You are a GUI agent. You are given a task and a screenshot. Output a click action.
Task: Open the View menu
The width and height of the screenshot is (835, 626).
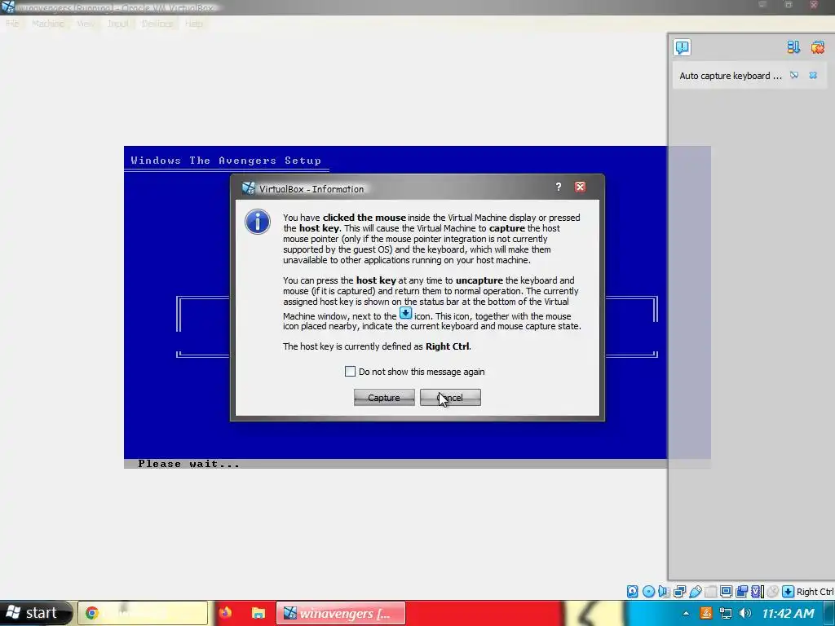tap(85, 24)
